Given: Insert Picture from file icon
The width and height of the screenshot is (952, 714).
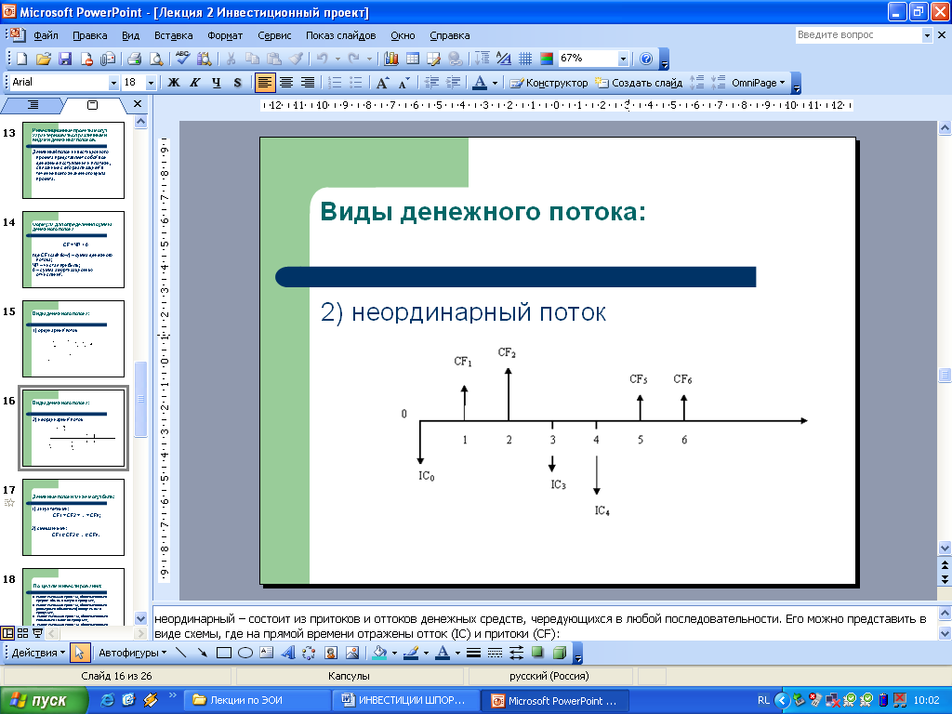Looking at the screenshot, I should coord(352,653).
